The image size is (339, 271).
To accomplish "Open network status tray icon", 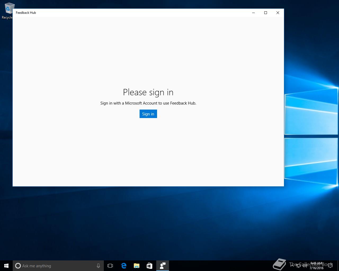I will pos(298,266).
